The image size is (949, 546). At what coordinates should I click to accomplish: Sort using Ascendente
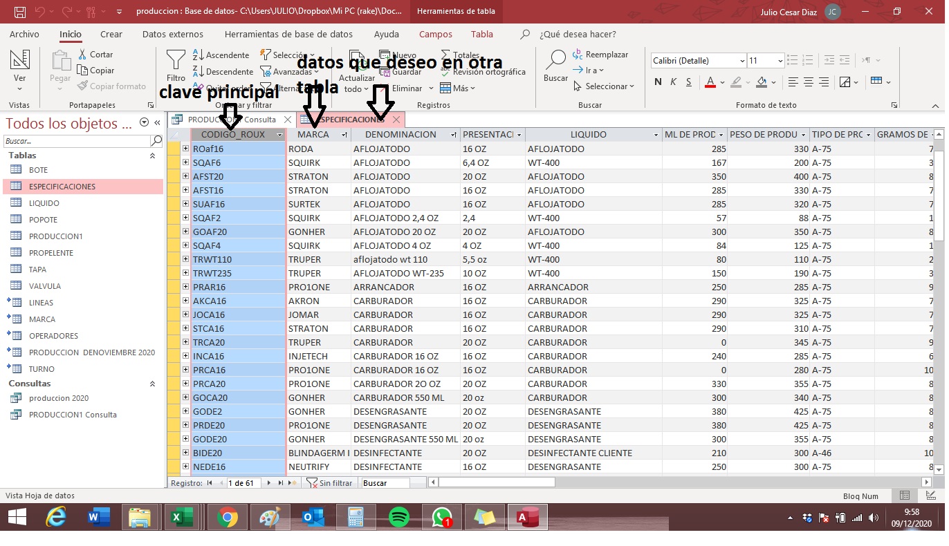(x=221, y=55)
